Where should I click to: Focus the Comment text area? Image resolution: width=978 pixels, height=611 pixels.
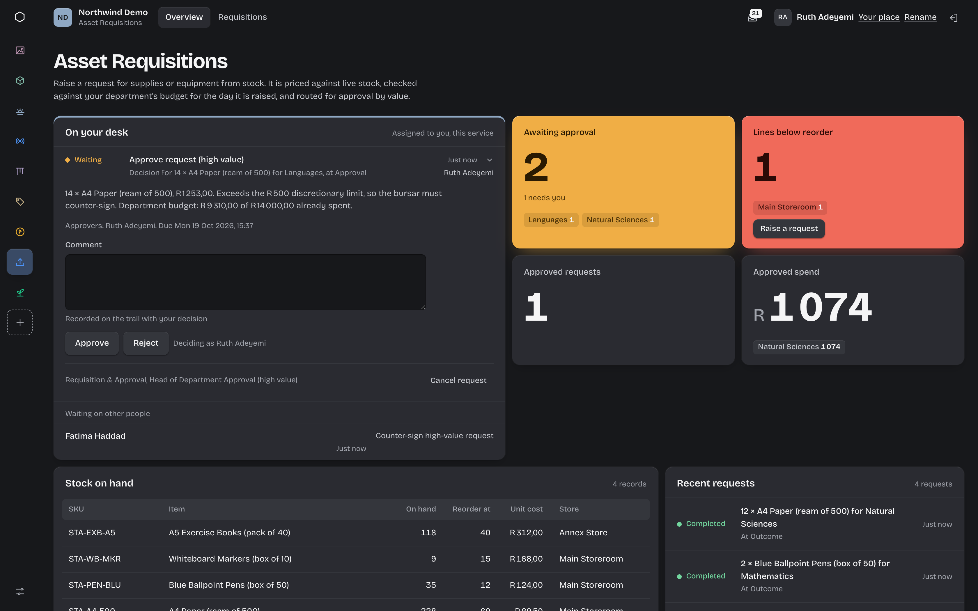pos(245,282)
